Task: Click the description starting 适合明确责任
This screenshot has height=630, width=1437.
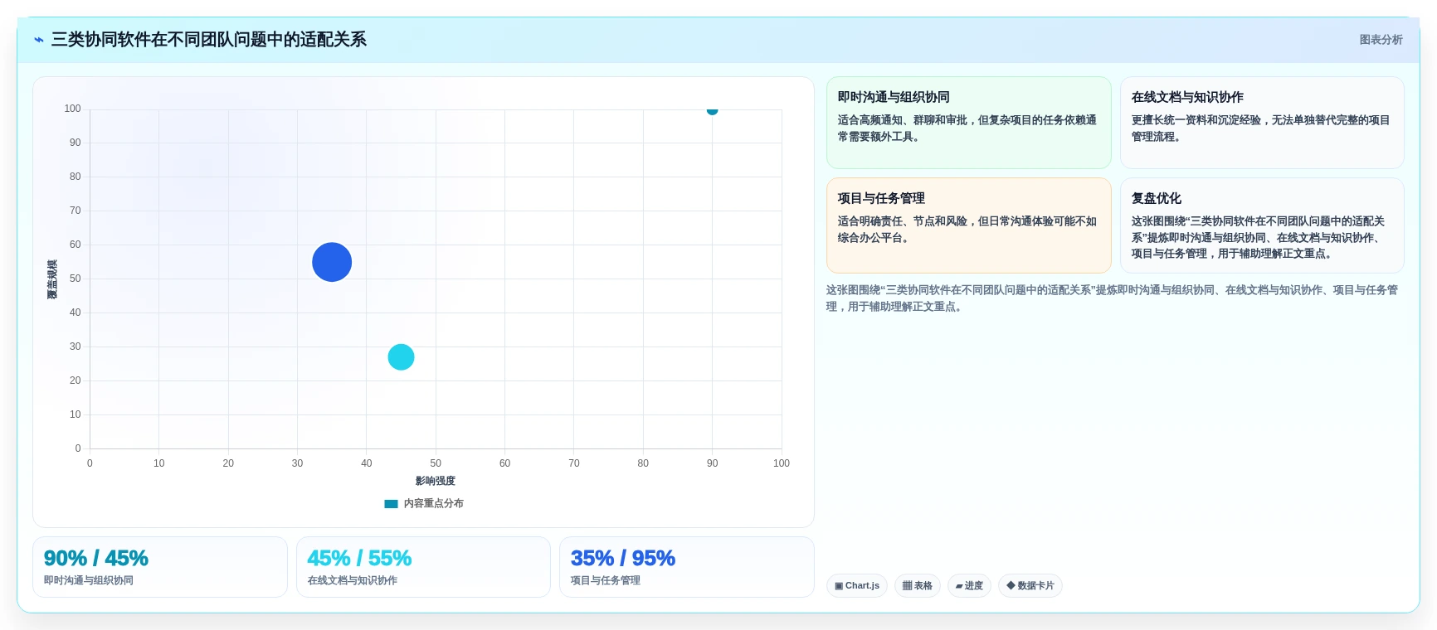Action: click(x=967, y=230)
